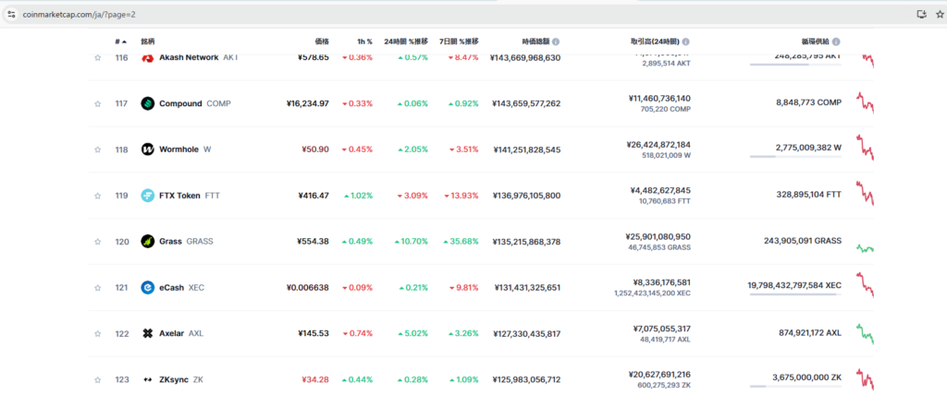Sort table by the # rank column
The image size is (947, 395).
click(x=121, y=42)
